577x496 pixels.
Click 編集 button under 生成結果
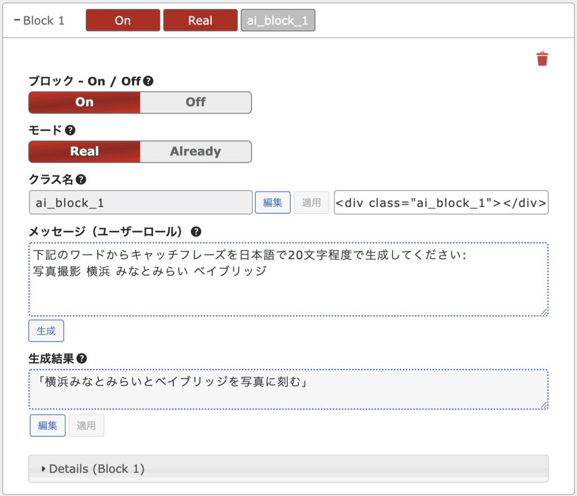(x=47, y=426)
